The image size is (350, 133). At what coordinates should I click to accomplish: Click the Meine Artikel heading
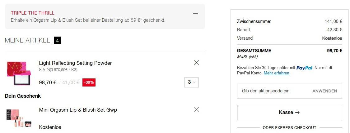(27, 41)
